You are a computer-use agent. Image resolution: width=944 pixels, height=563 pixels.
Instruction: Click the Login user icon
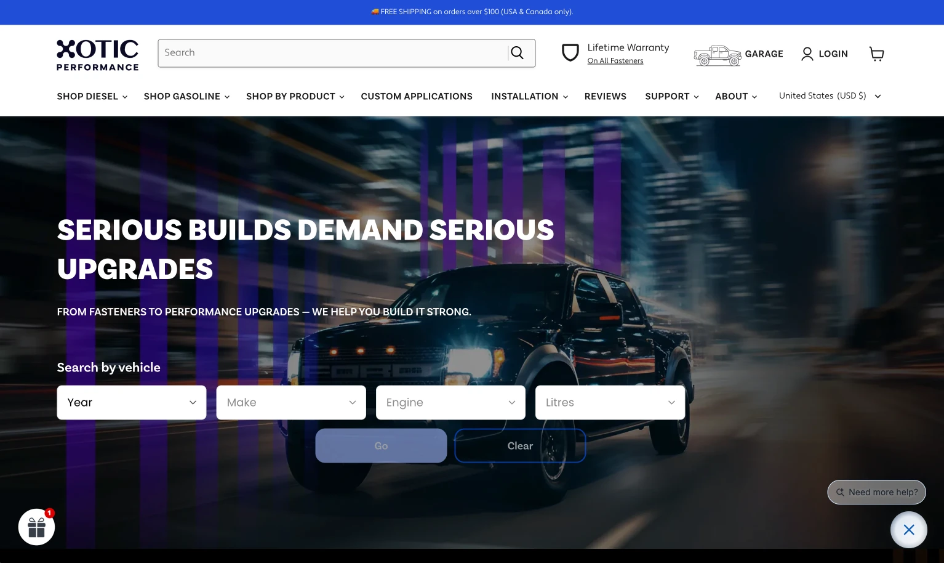point(807,54)
